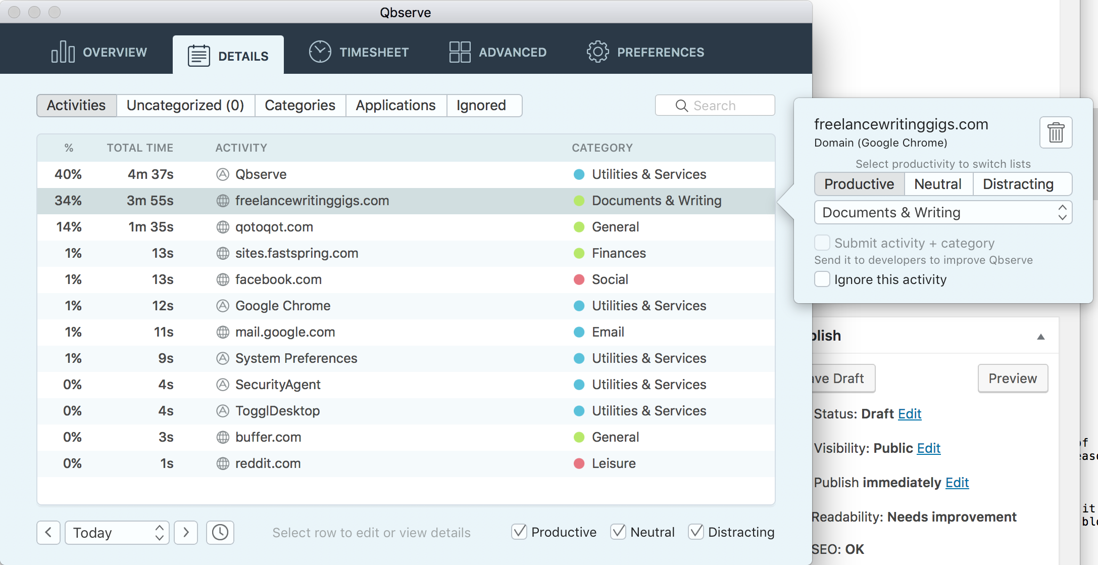The width and height of the screenshot is (1098, 565).
Task: Select the reddit.com row text
Action: coord(268,463)
